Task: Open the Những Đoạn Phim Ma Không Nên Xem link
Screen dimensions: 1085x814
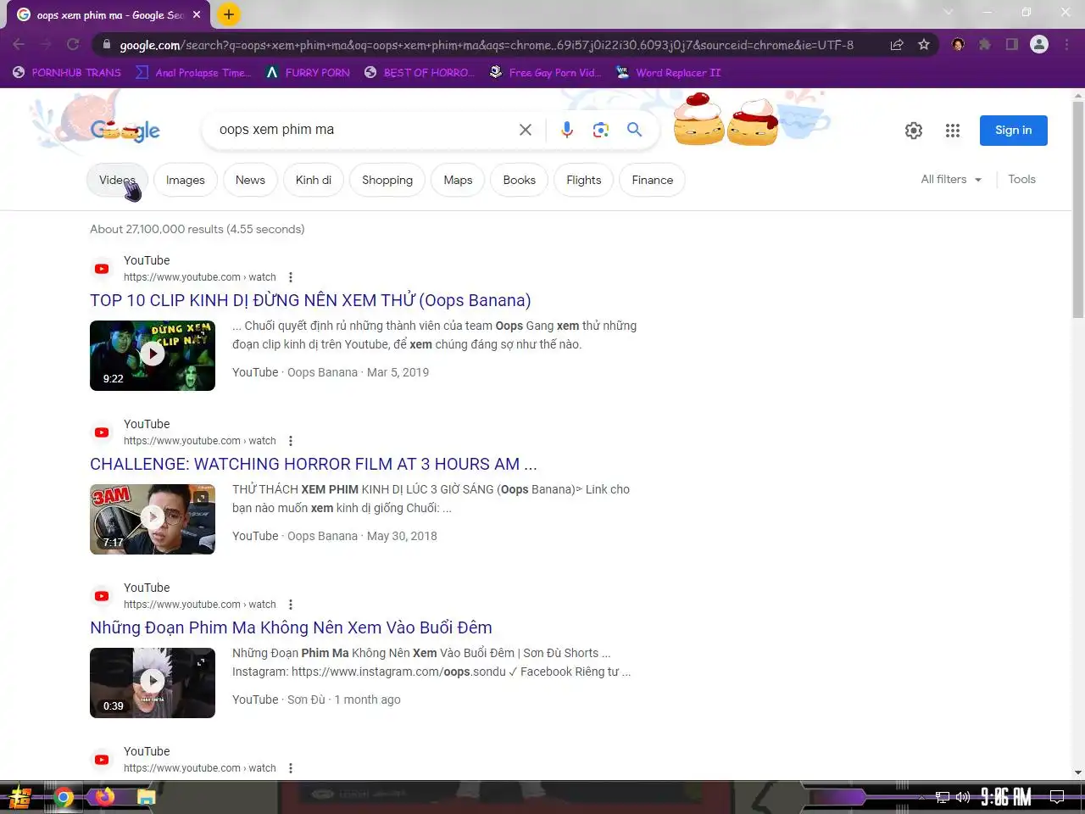Action: pos(291,627)
